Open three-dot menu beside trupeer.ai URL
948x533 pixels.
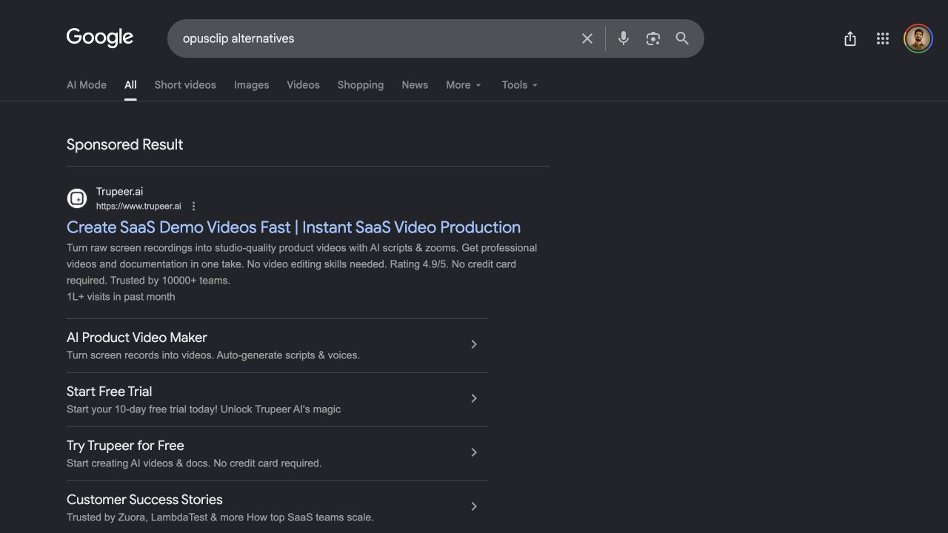pos(194,207)
